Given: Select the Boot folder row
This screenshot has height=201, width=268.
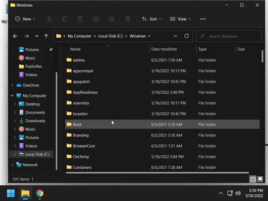Looking at the screenshot, I should pyautogui.click(x=162, y=124).
